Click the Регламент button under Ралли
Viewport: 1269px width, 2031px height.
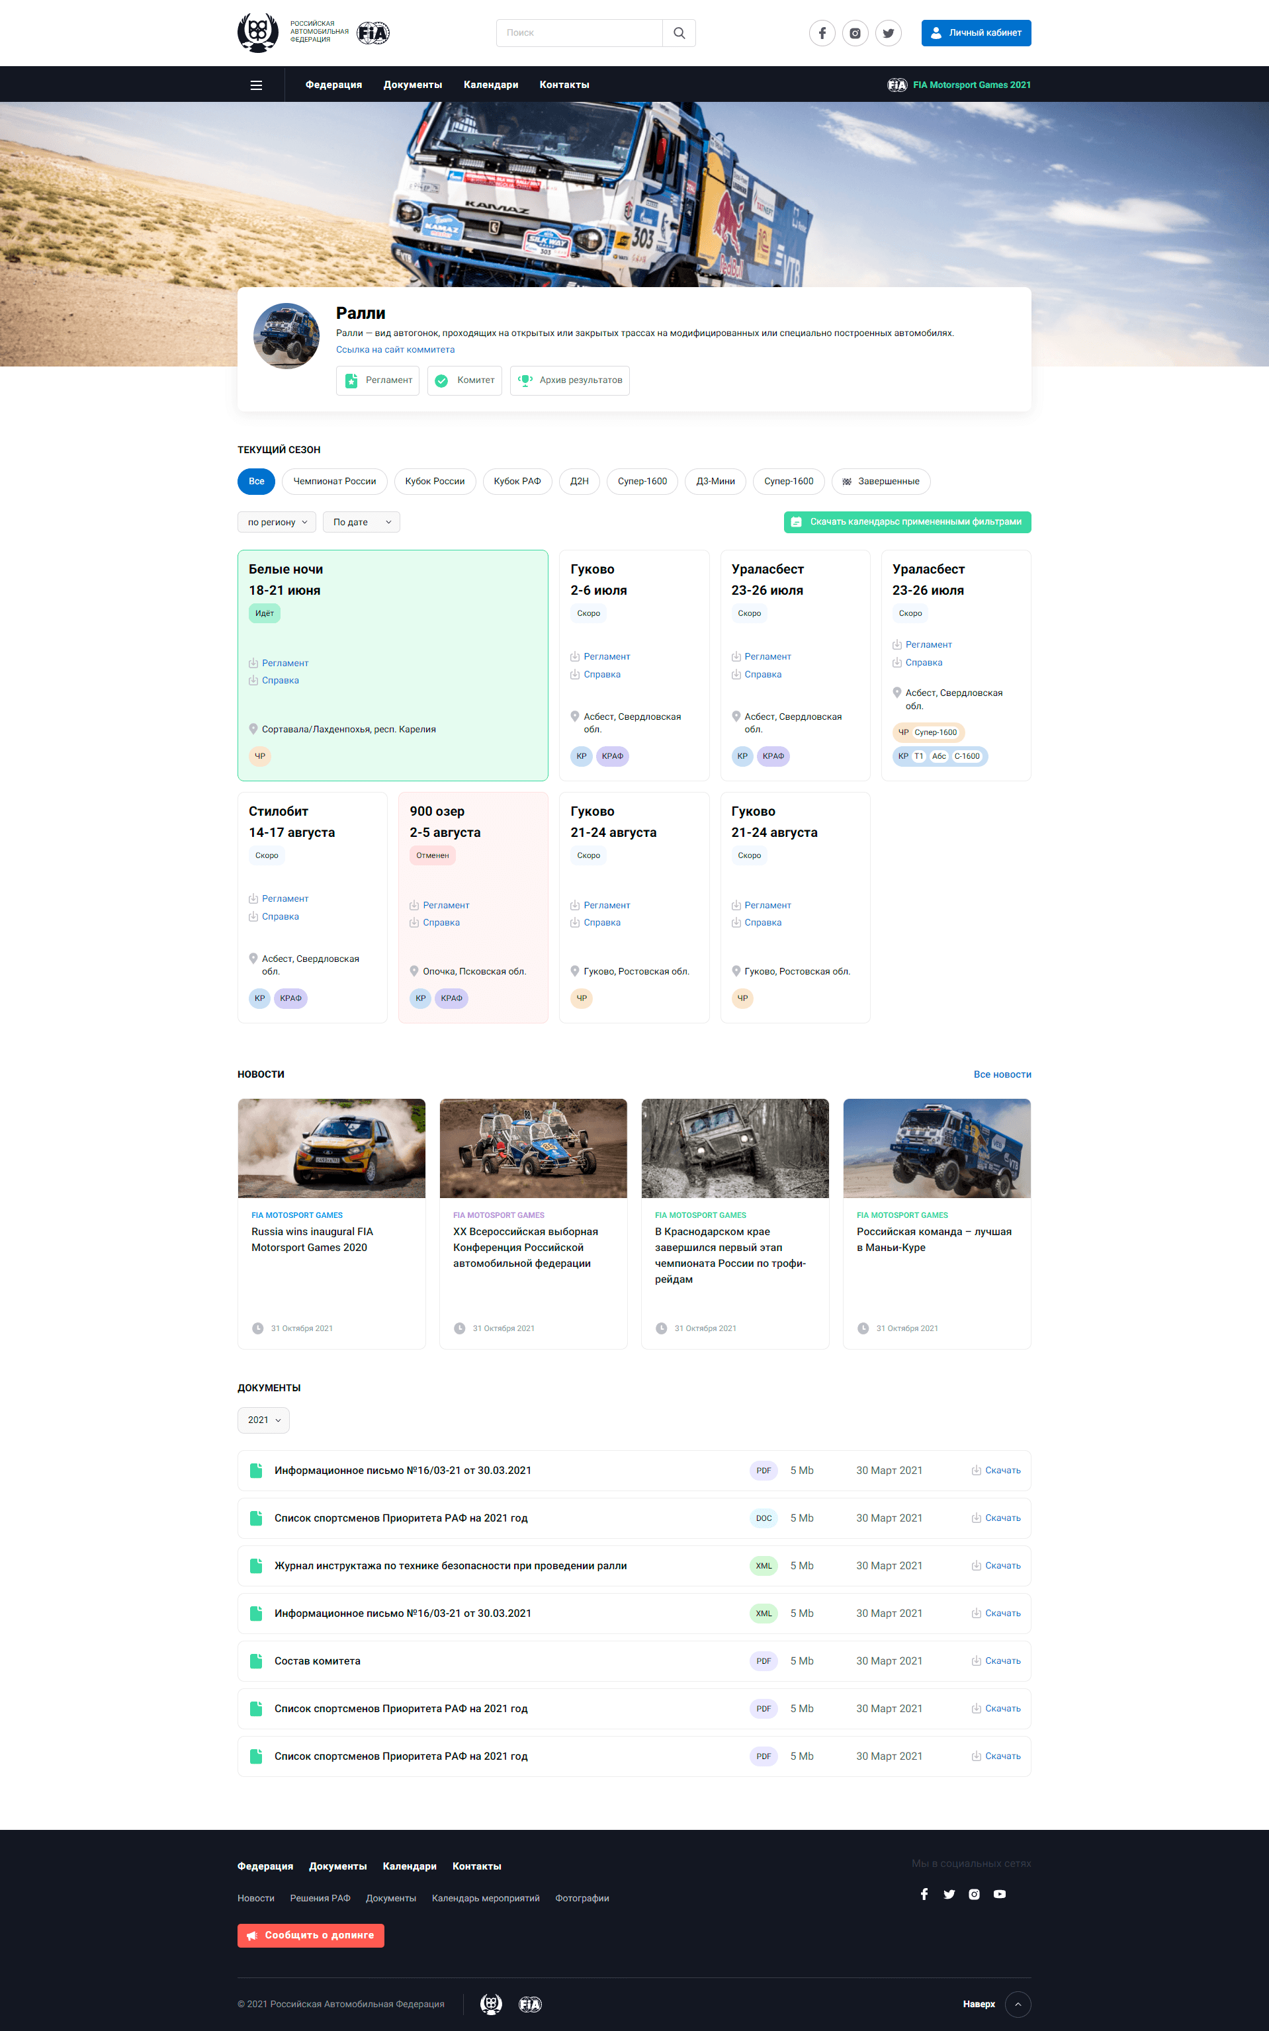pos(378,380)
